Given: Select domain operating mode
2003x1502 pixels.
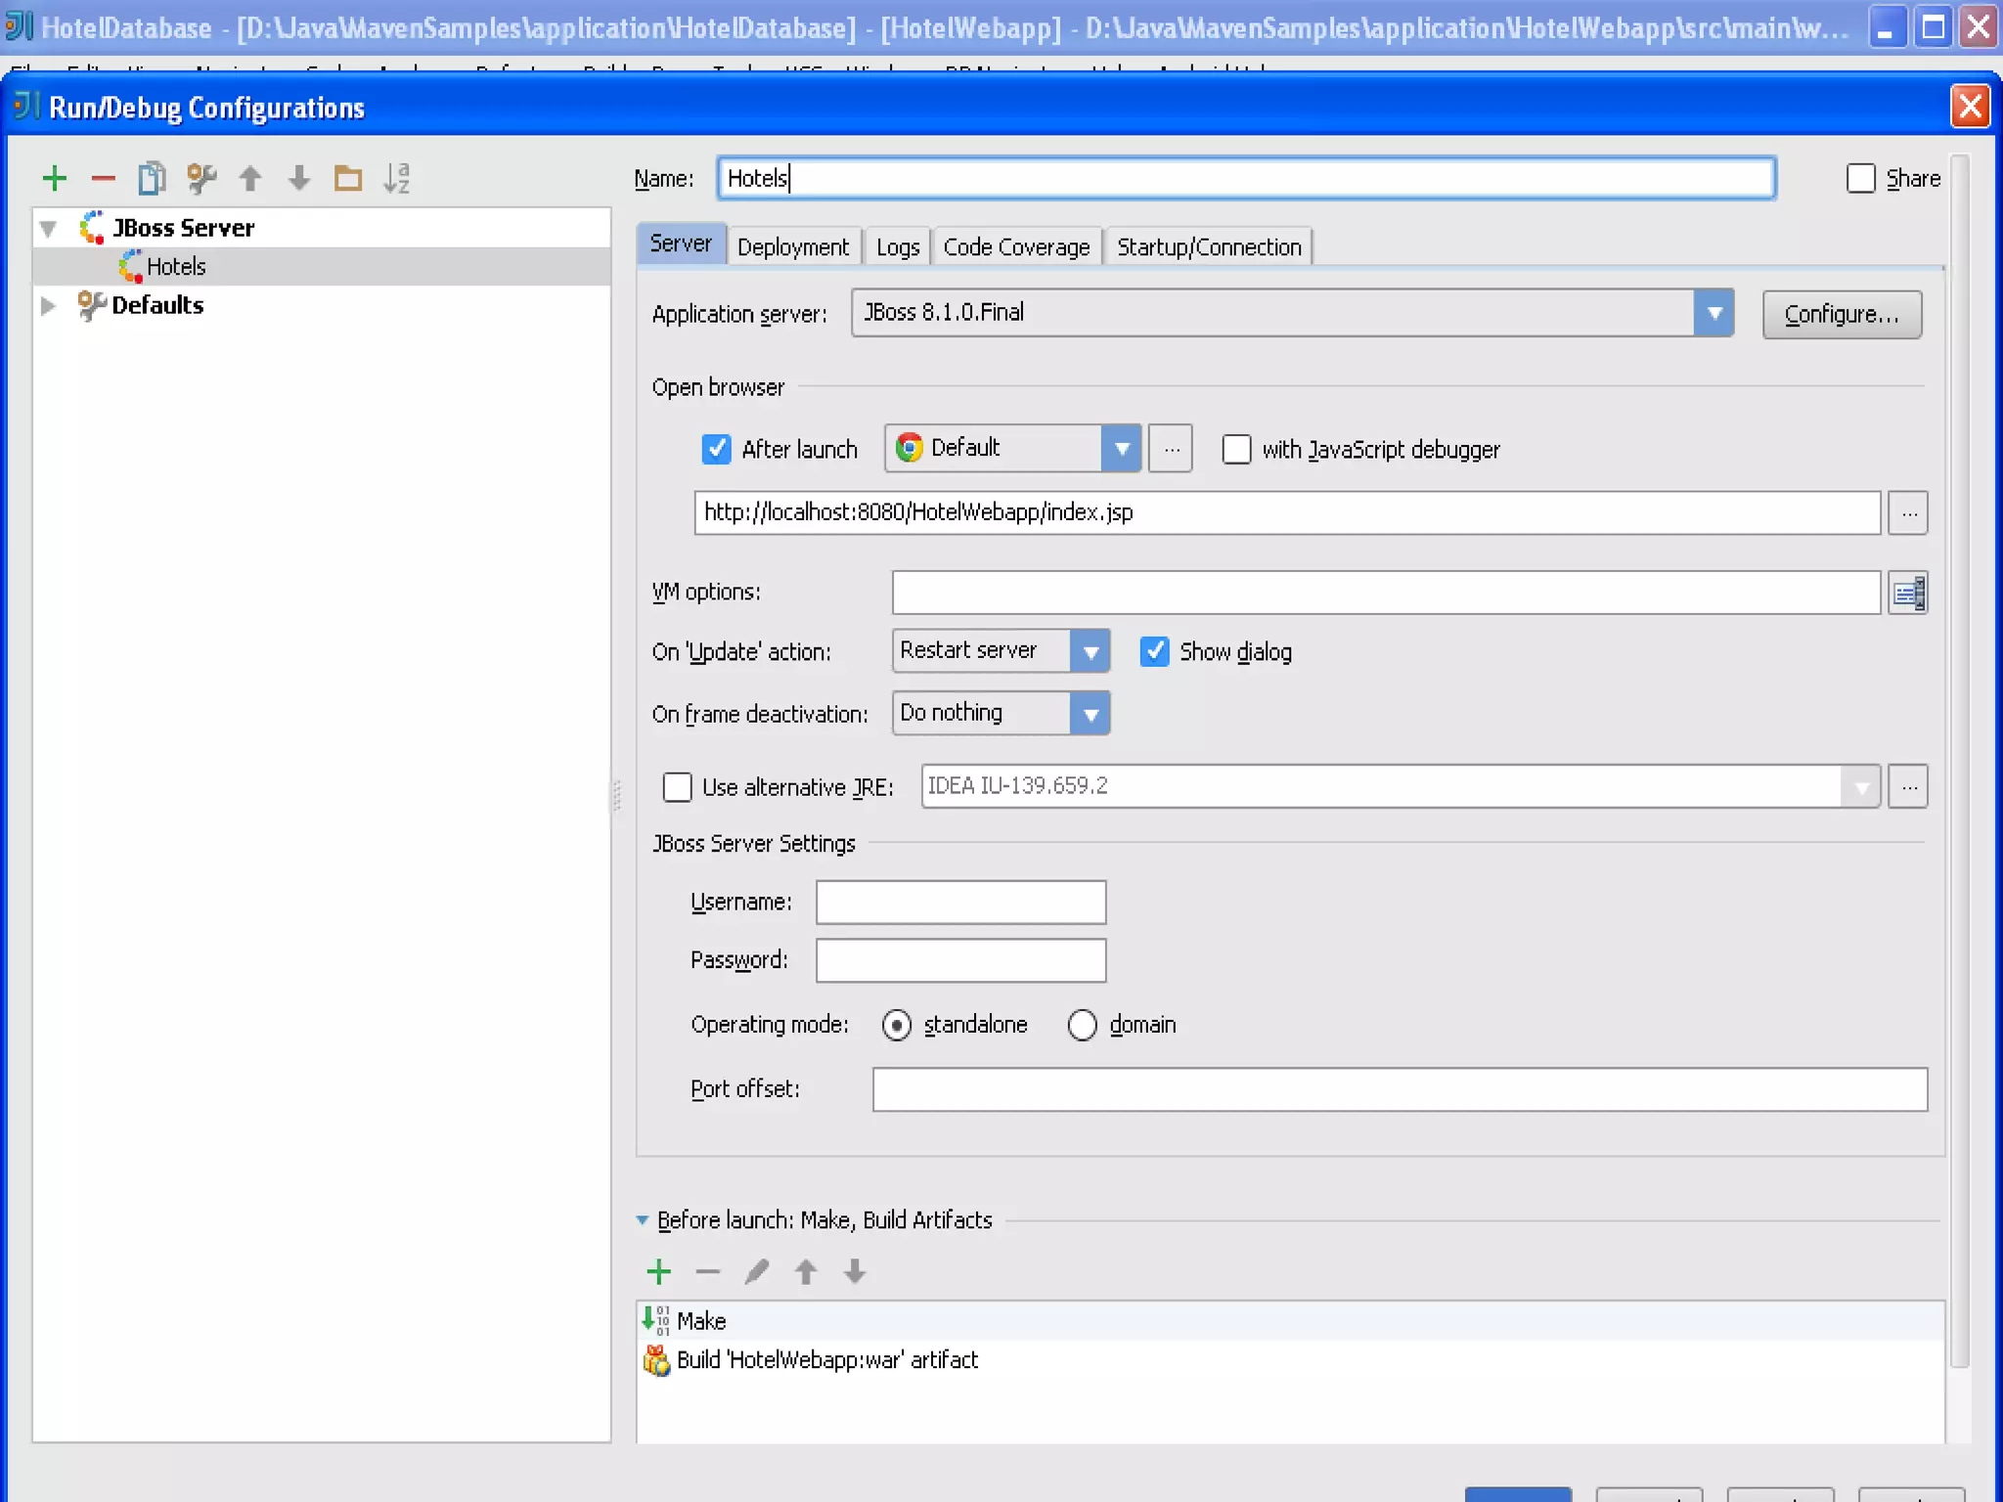Looking at the screenshot, I should tap(1083, 1025).
